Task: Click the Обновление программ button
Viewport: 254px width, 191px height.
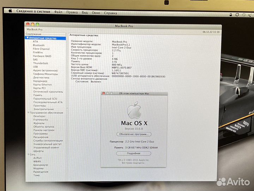Action: click(134, 134)
